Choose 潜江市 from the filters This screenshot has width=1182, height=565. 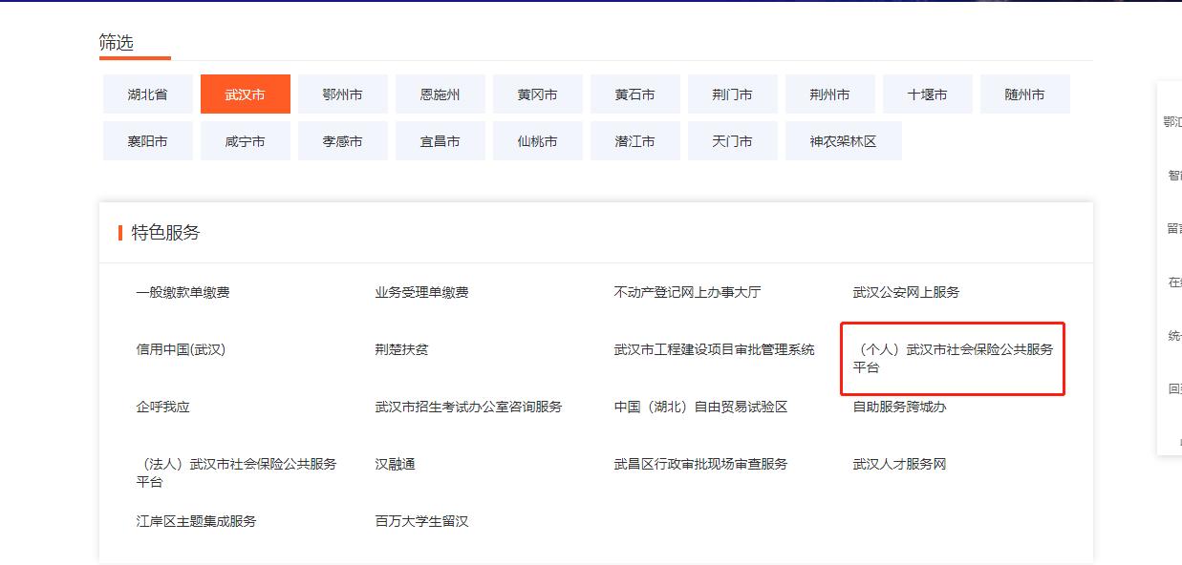click(x=634, y=139)
